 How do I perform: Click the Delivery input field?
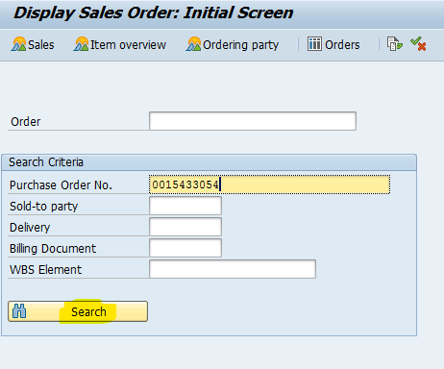point(185,227)
